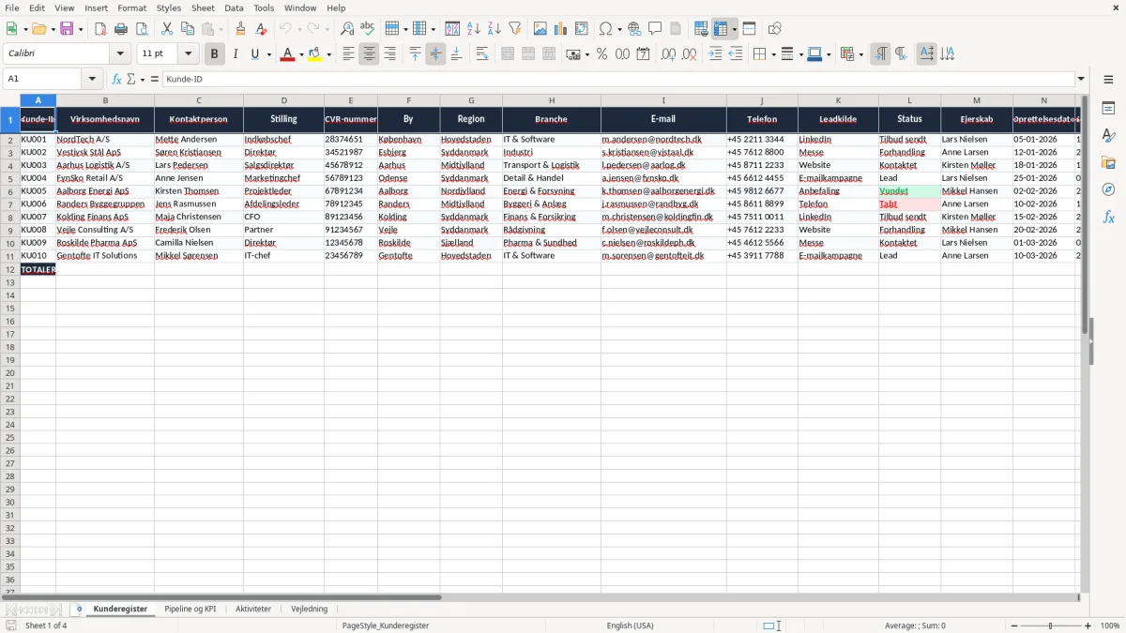Screen dimensions: 1126x633
Task: Open Print Preview
Action: tap(142, 29)
